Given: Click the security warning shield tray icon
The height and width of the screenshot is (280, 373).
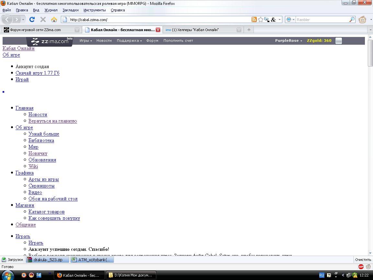Looking at the screenshot, I should click(355, 275).
